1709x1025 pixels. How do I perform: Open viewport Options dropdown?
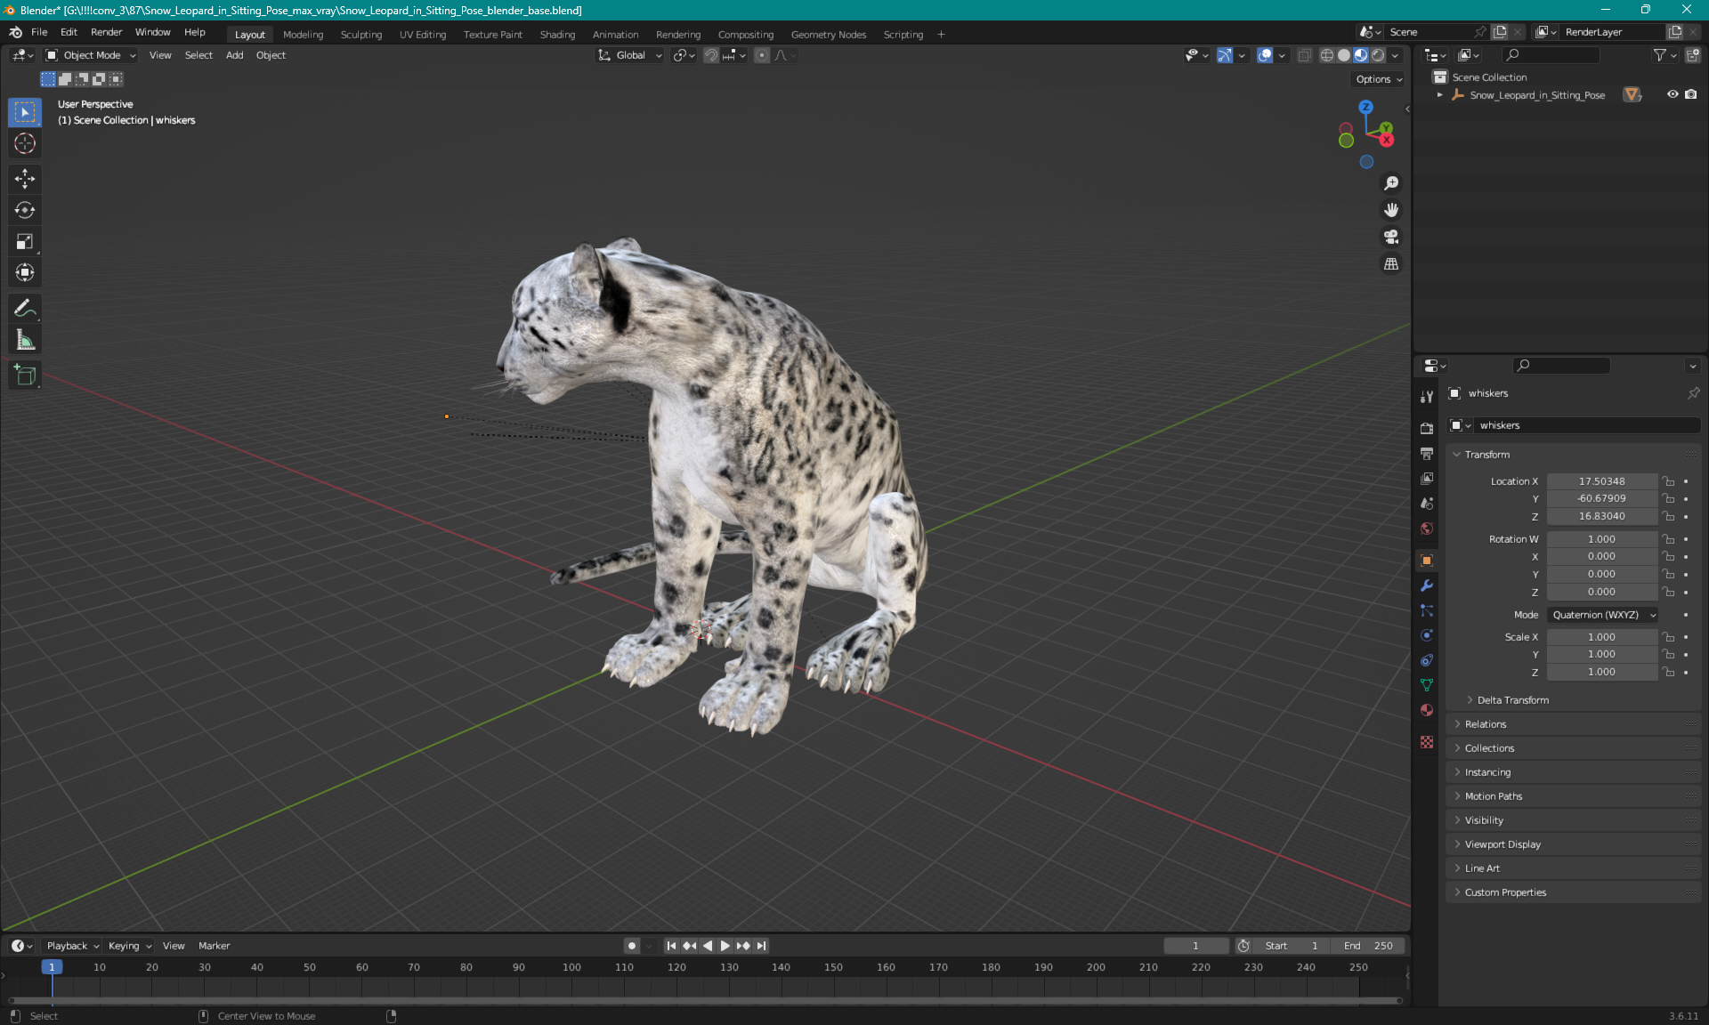coord(1378,79)
